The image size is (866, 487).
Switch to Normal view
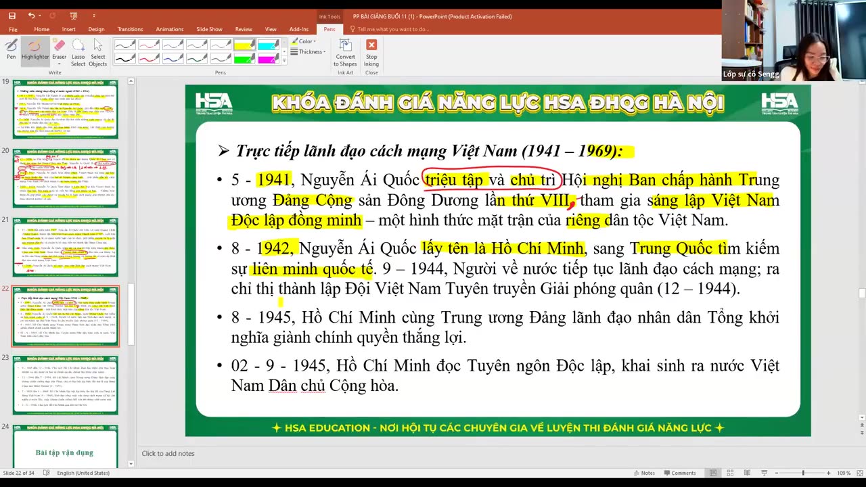coord(712,473)
